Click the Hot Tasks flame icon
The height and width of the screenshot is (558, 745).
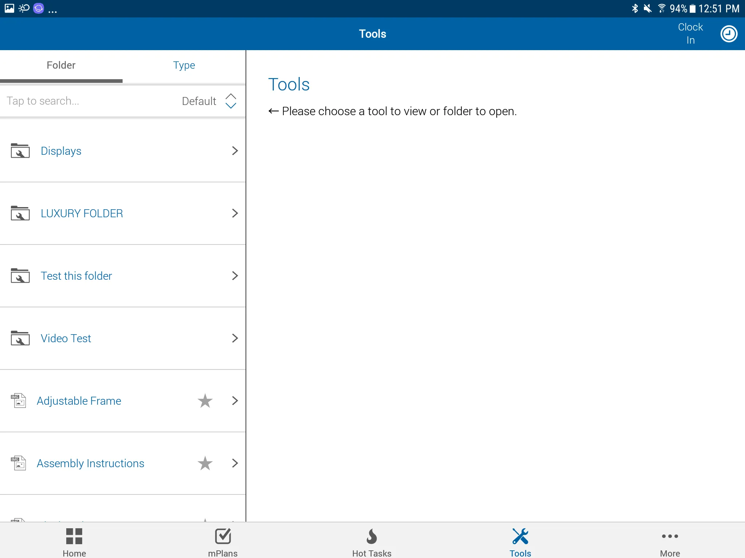(372, 536)
